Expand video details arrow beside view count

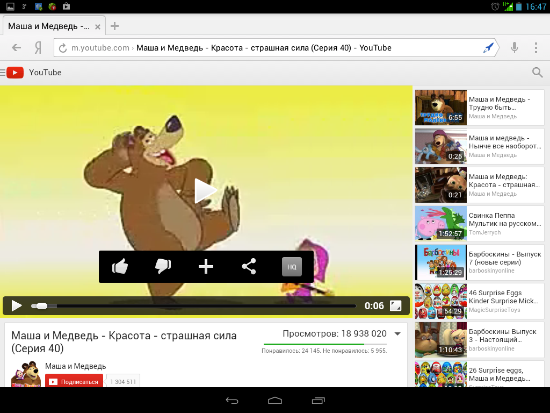click(397, 334)
